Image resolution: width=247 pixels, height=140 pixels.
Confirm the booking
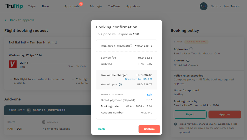click(x=149, y=129)
